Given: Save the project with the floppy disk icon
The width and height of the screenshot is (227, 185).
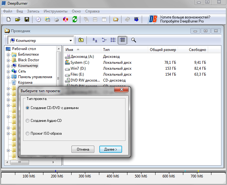Looking at the screenshot, I should (27, 19).
